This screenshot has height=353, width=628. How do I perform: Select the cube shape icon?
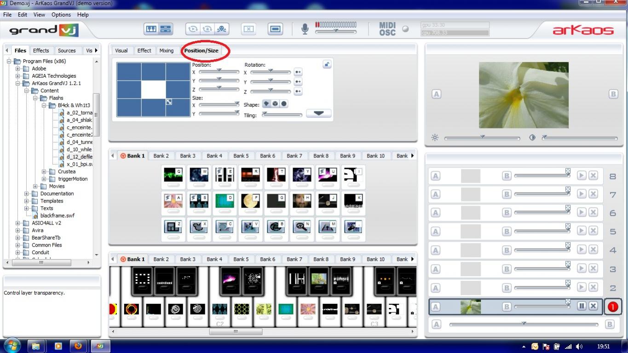coord(275,104)
